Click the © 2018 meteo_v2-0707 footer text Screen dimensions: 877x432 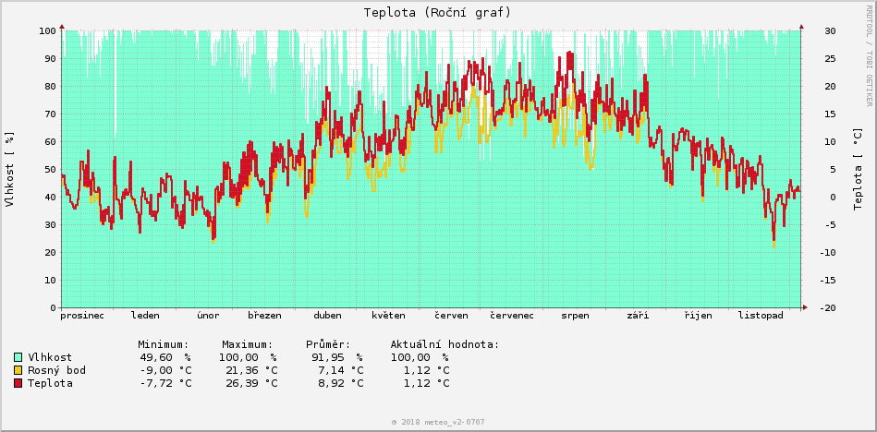click(438, 422)
